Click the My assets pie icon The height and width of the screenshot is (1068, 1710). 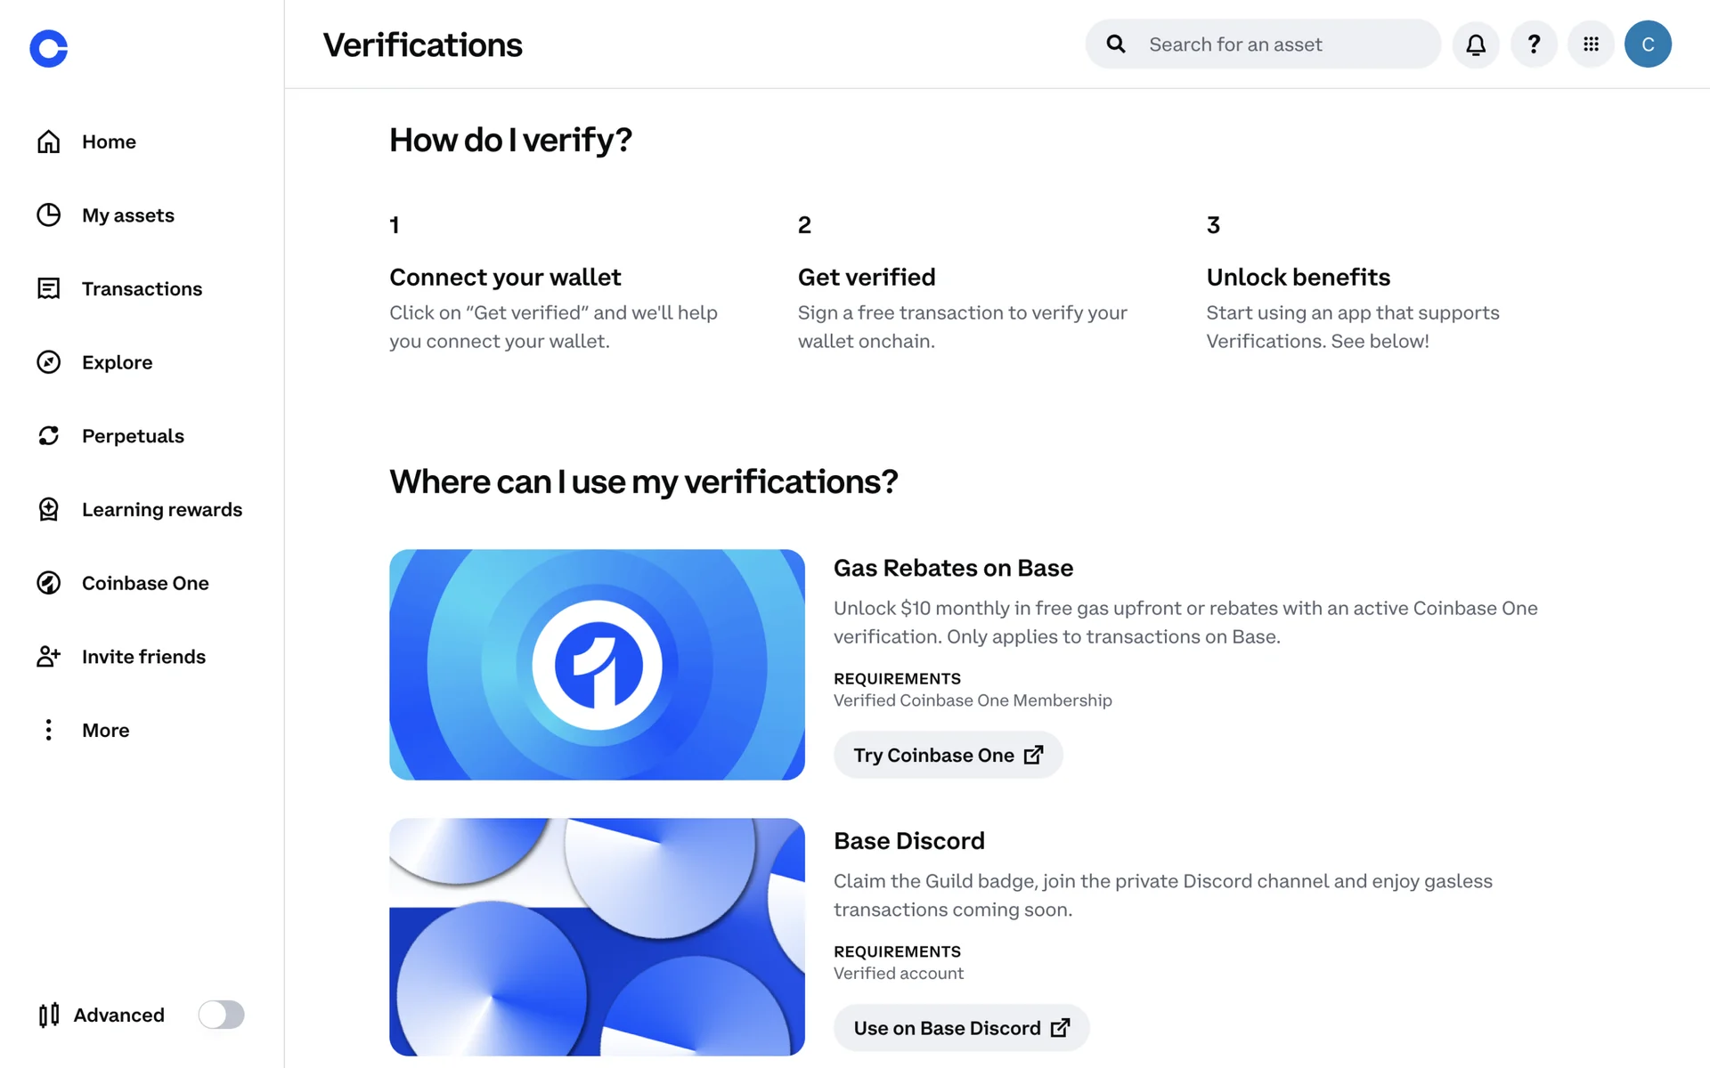point(49,215)
